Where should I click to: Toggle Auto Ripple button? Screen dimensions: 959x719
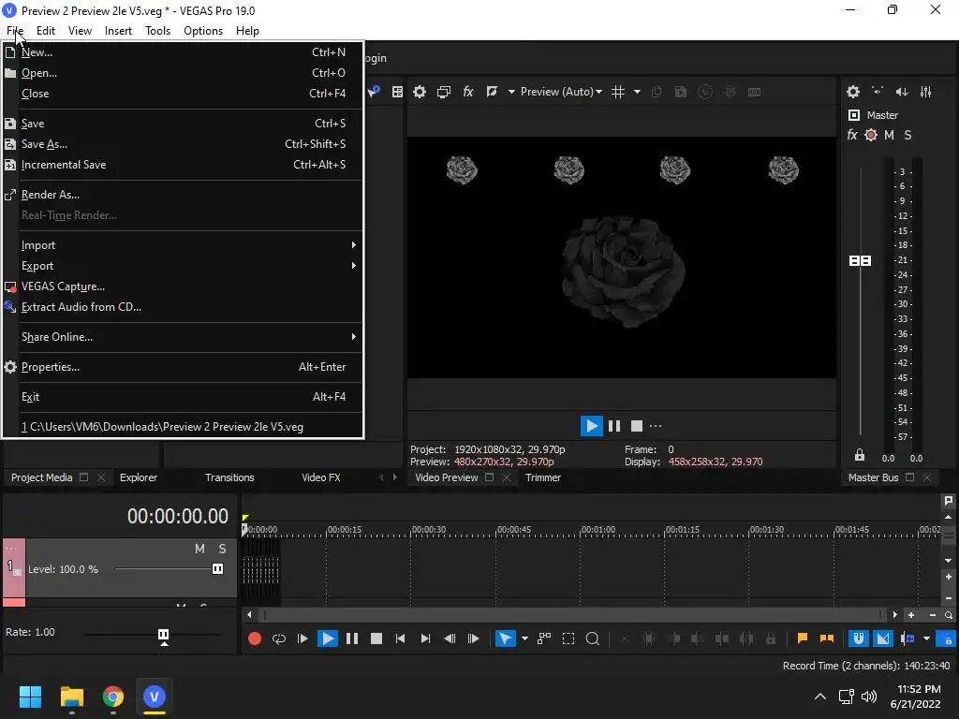coord(907,638)
